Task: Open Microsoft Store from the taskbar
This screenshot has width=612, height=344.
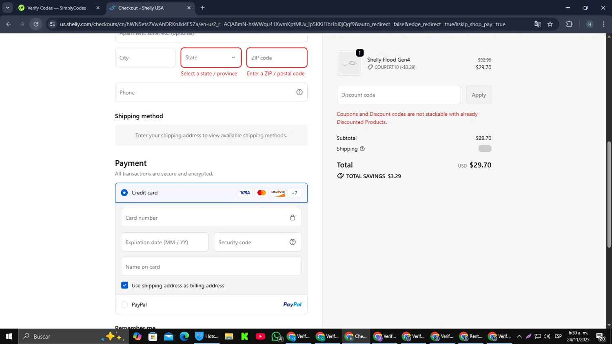Action: pos(153,336)
